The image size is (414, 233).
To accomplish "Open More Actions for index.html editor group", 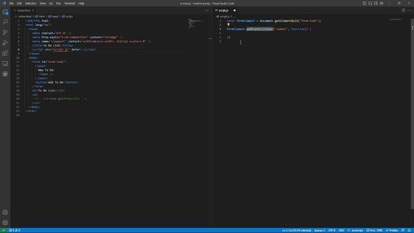I will pos(207,10).
